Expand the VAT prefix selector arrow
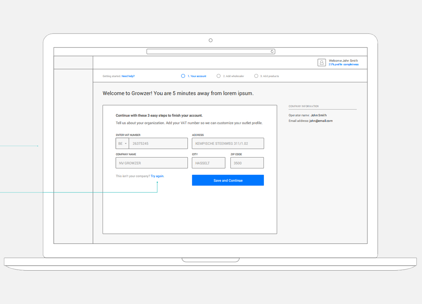The height and width of the screenshot is (304, 422). [x=126, y=143]
